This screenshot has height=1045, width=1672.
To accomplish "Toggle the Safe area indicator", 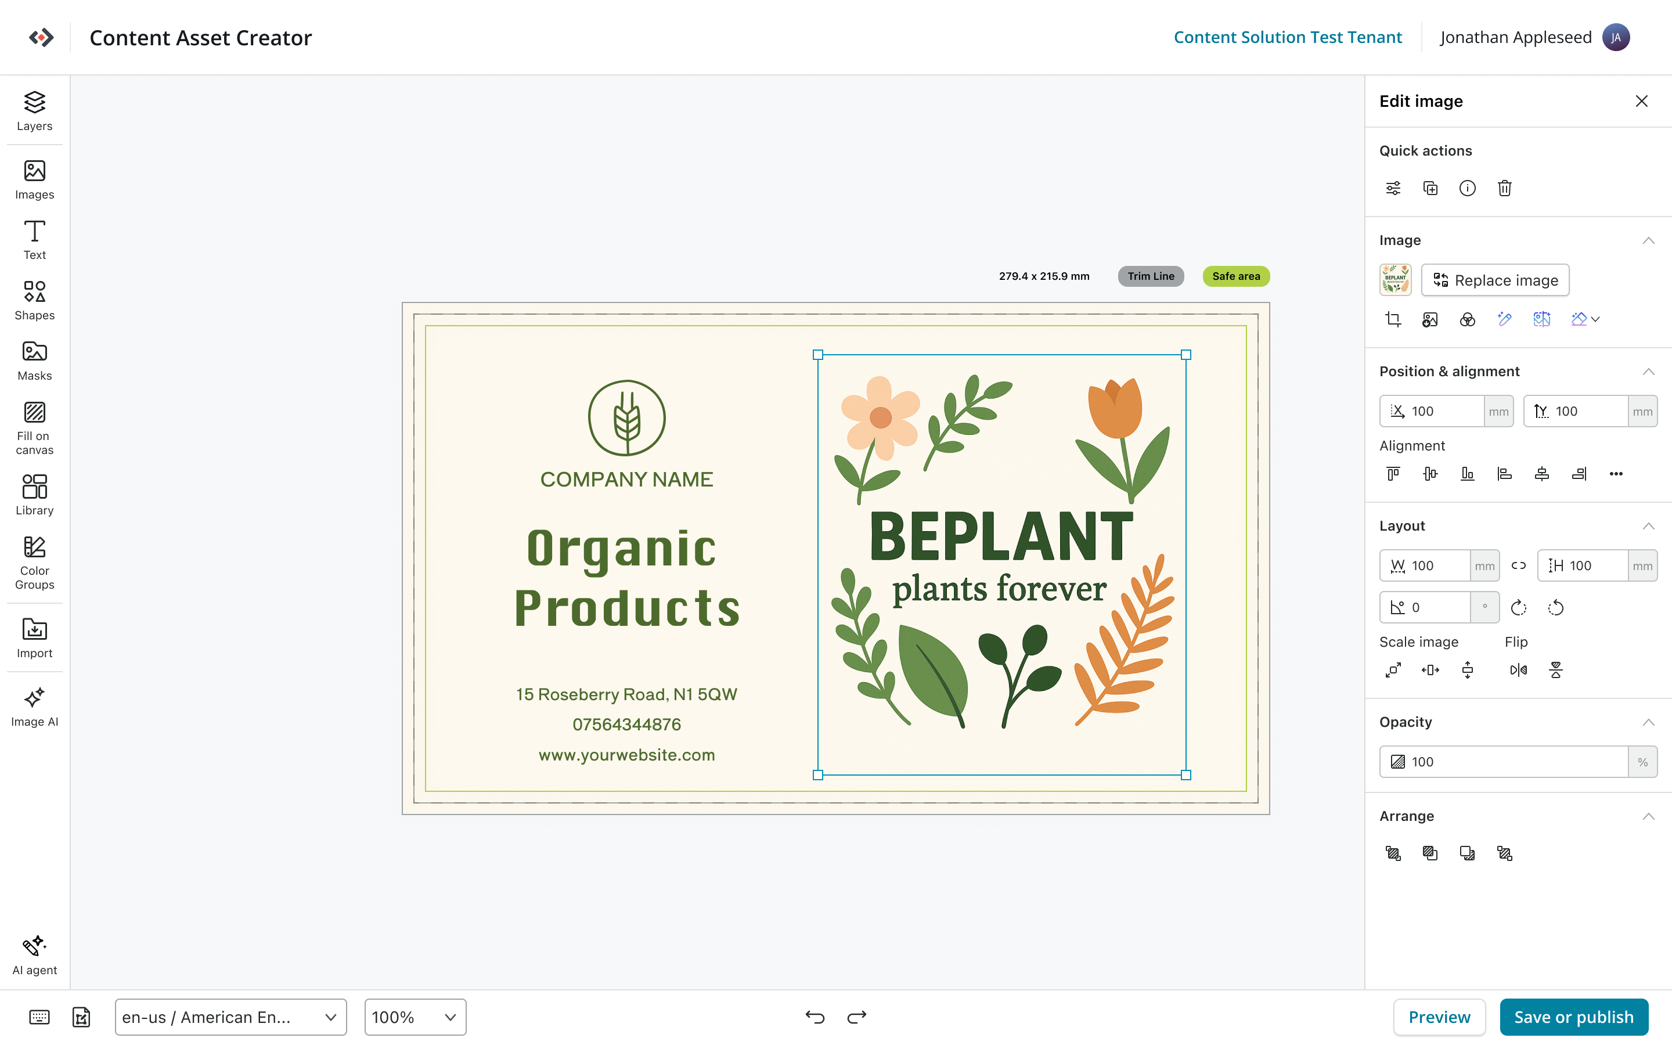I will click(x=1236, y=276).
